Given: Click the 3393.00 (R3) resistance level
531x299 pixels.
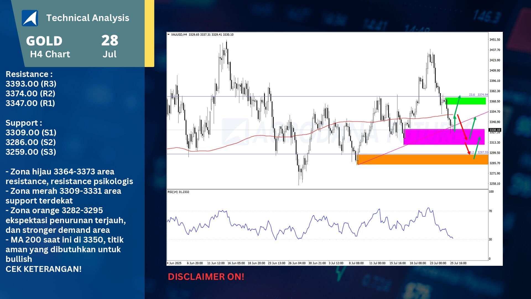Looking at the screenshot, I should click(x=31, y=84).
